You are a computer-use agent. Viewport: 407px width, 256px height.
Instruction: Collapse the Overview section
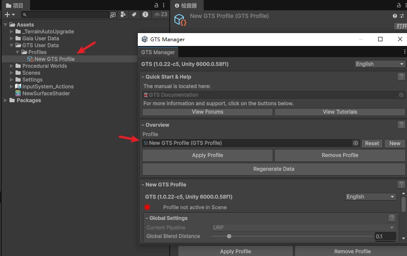143,125
